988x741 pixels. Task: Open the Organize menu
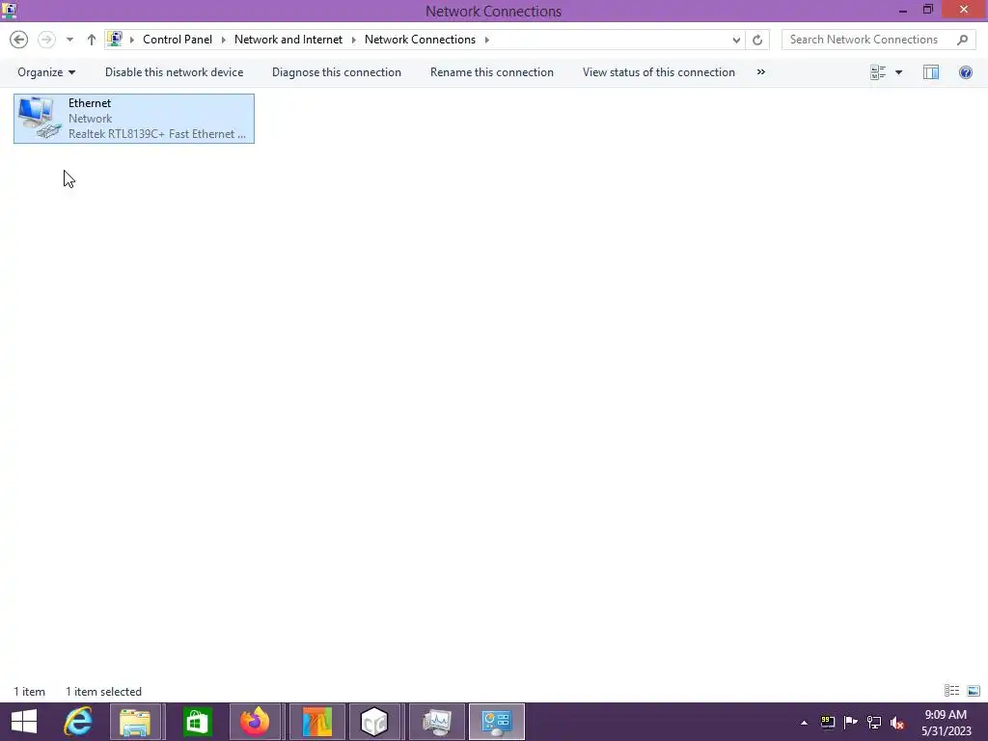point(46,72)
